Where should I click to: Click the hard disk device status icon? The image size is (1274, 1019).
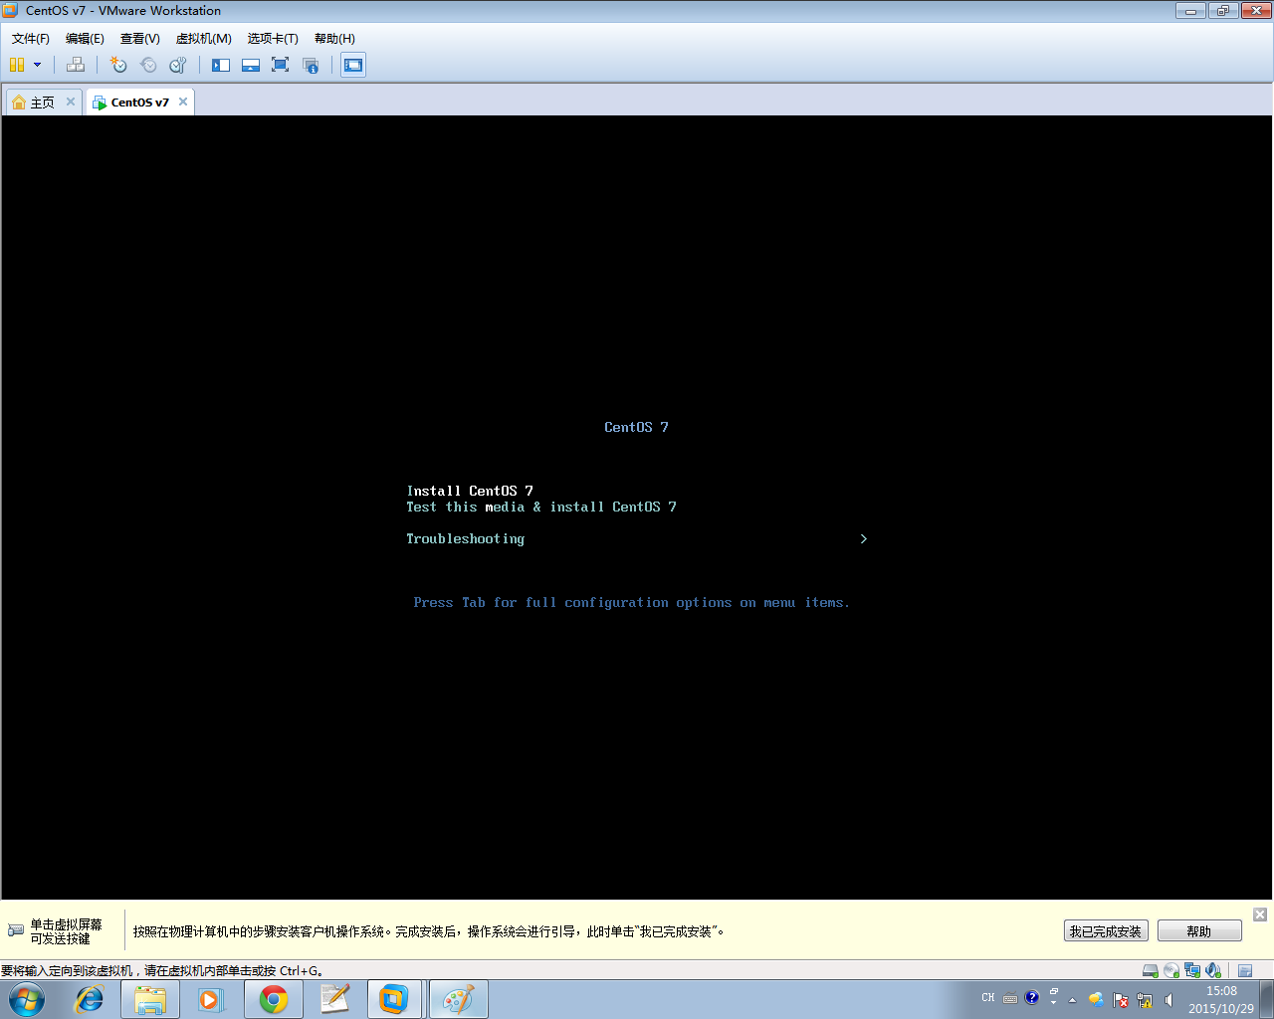coord(1151,970)
